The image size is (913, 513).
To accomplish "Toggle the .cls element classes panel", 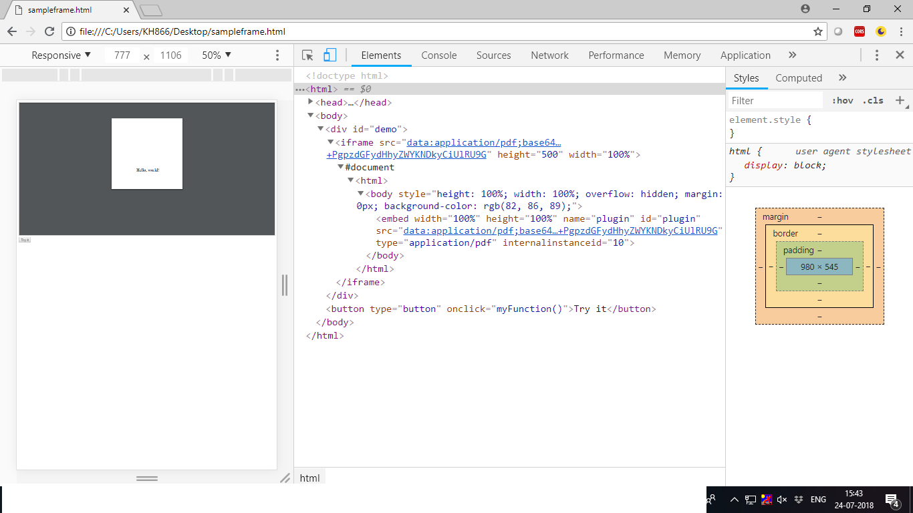I will point(873,101).
